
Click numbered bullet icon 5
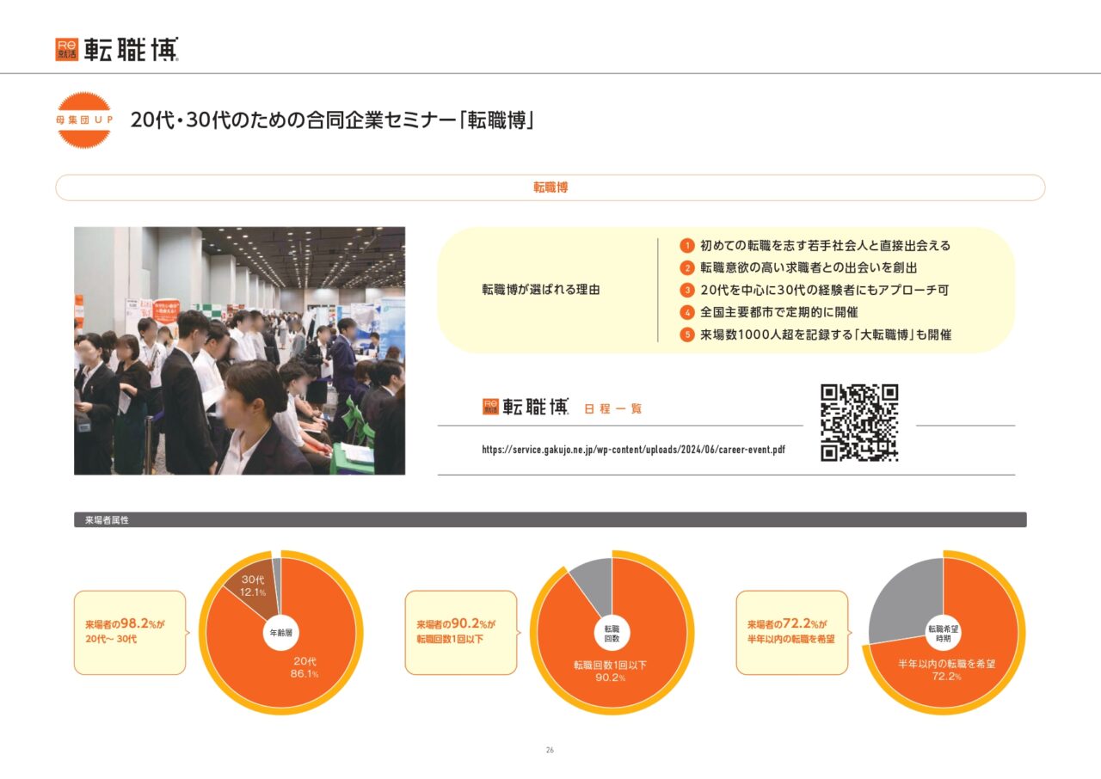pos(686,335)
